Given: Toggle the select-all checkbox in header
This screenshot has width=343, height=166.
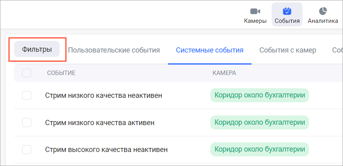Looking at the screenshot, I should 27,73.
